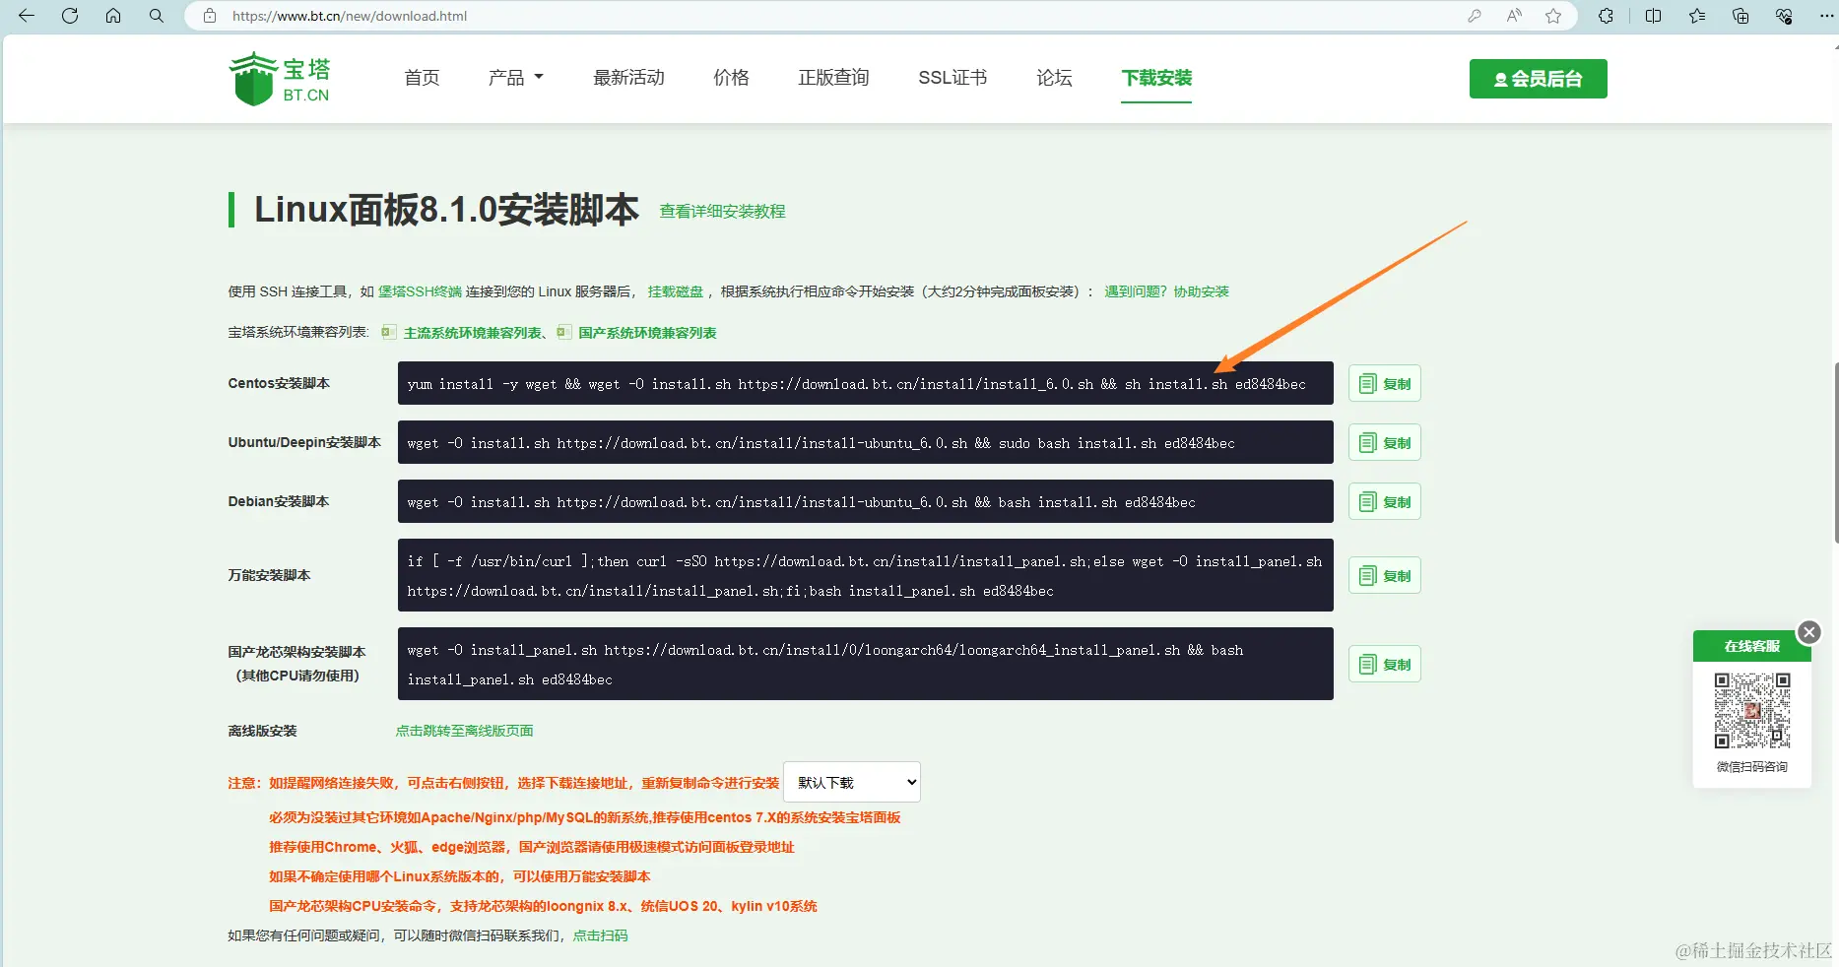Go to the 价格 pricing page
This screenshot has height=967, width=1839.
click(731, 78)
